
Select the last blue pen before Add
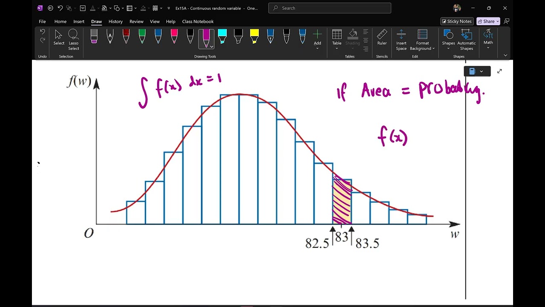coord(302,36)
